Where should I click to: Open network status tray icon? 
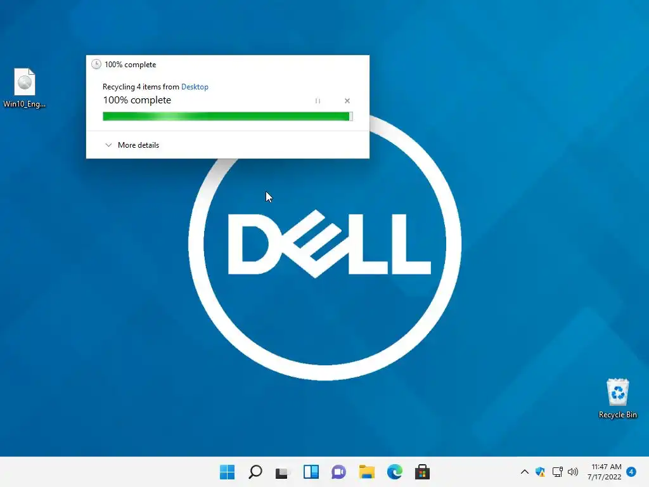coord(557,472)
